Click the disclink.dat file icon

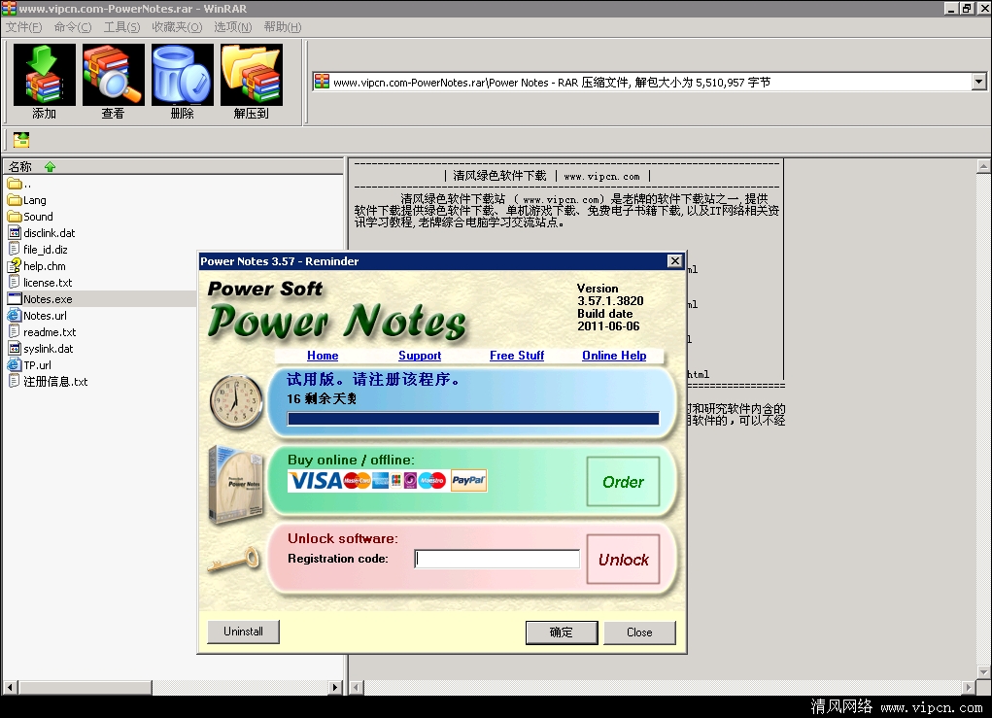click(x=15, y=233)
